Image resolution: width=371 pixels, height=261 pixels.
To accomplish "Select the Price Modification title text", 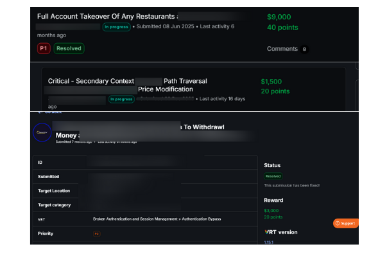I will click(x=166, y=89).
